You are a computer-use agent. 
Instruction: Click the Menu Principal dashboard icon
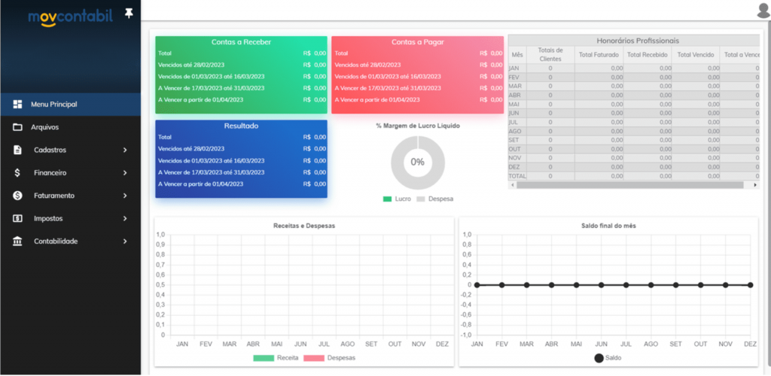[17, 104]
